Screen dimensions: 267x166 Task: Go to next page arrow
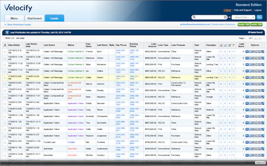(260, 38)
